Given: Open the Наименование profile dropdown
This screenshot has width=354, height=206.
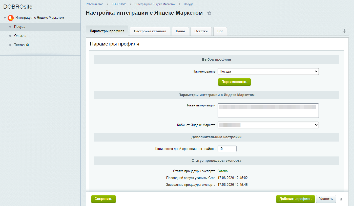Looking at the screenshot, I should (268, 72).
